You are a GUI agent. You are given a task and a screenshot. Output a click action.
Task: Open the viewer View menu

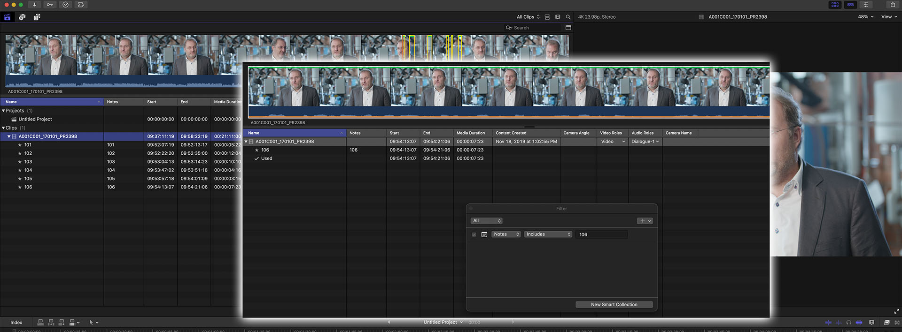click(889, 17)
